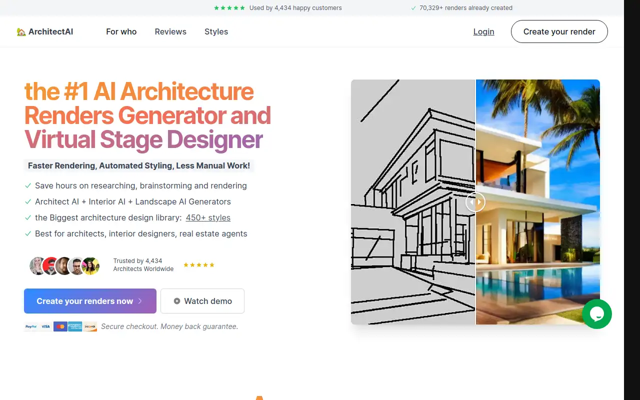Viewport: 640px width, 400px height.
Task: Click the before-after comparison slider handle
Action: click(475, 202)
